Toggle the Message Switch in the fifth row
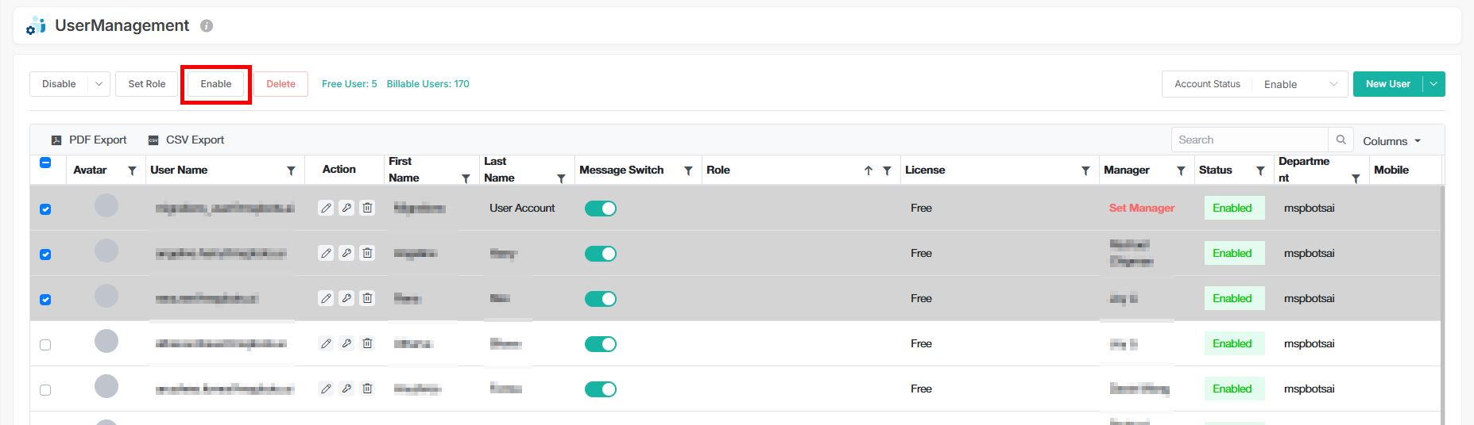The height and width of the screenshot is (425, 1474). click(601, 389)
